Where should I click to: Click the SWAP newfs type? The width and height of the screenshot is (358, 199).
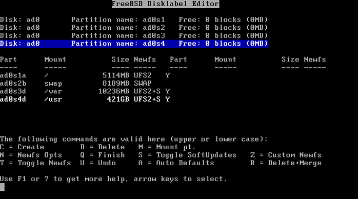tap(143, 84)
